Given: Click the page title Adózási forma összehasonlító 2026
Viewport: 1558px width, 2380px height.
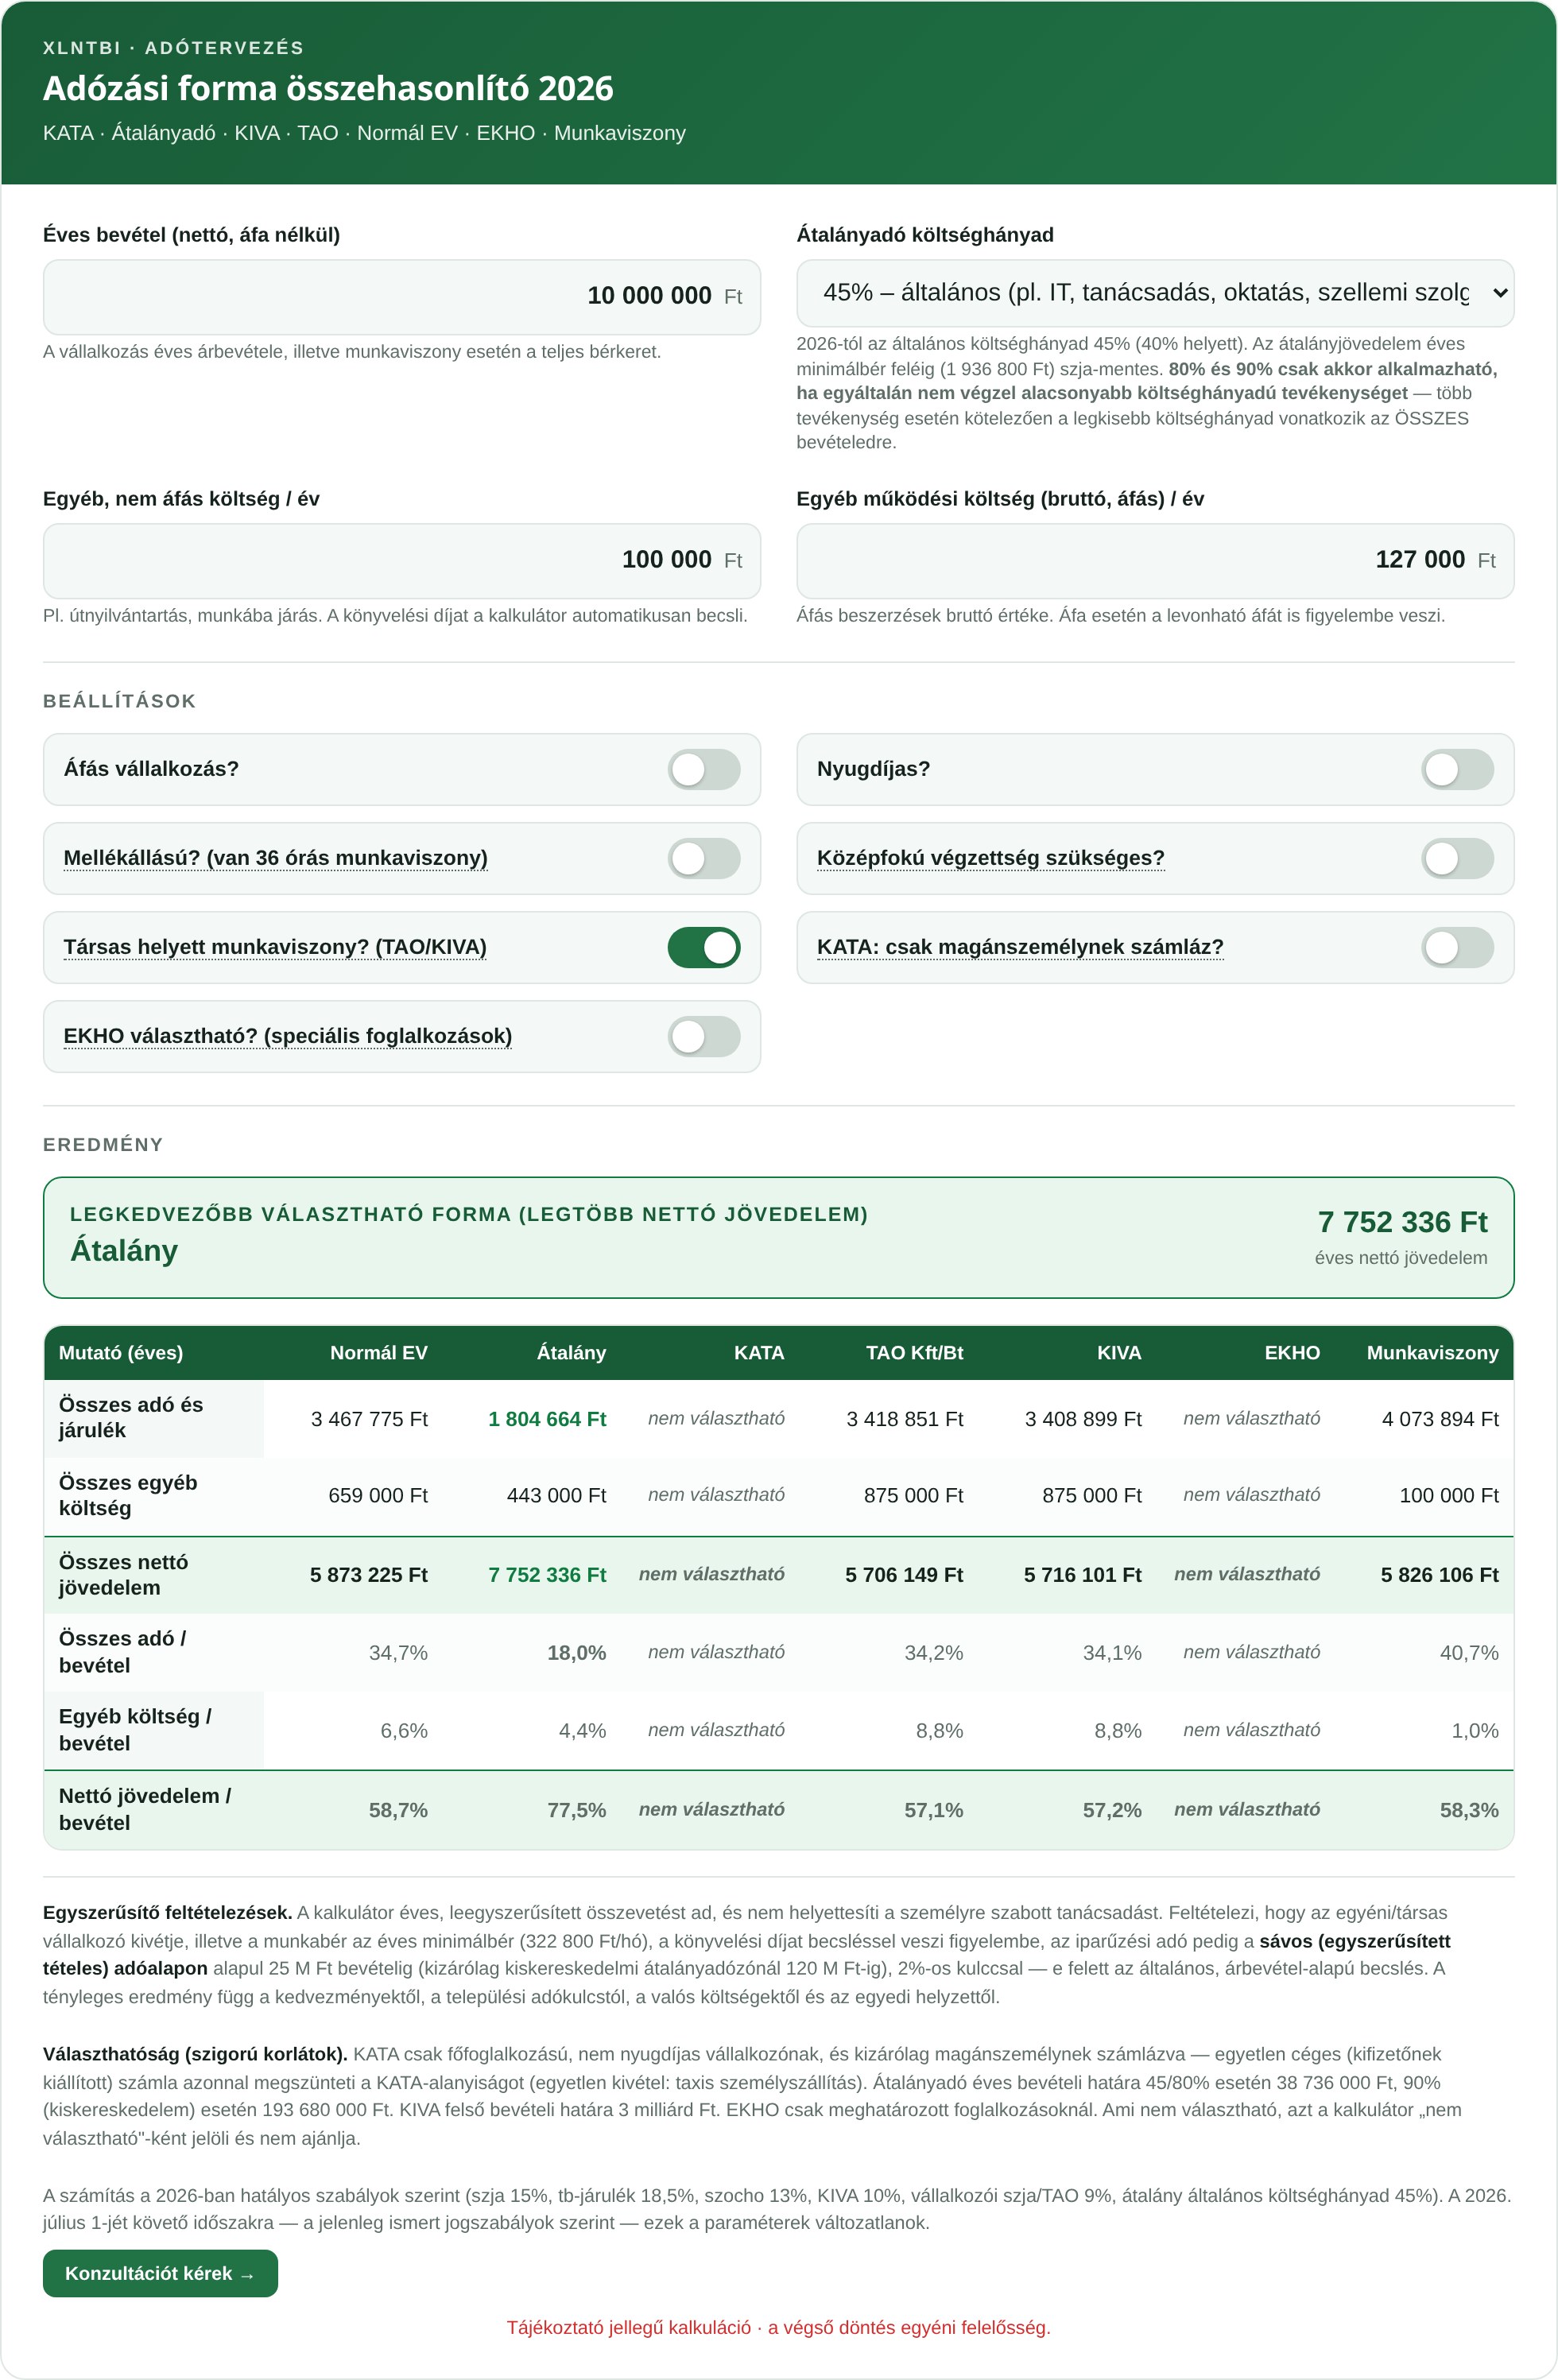Looking at the screenshot, I should (328, 89).
